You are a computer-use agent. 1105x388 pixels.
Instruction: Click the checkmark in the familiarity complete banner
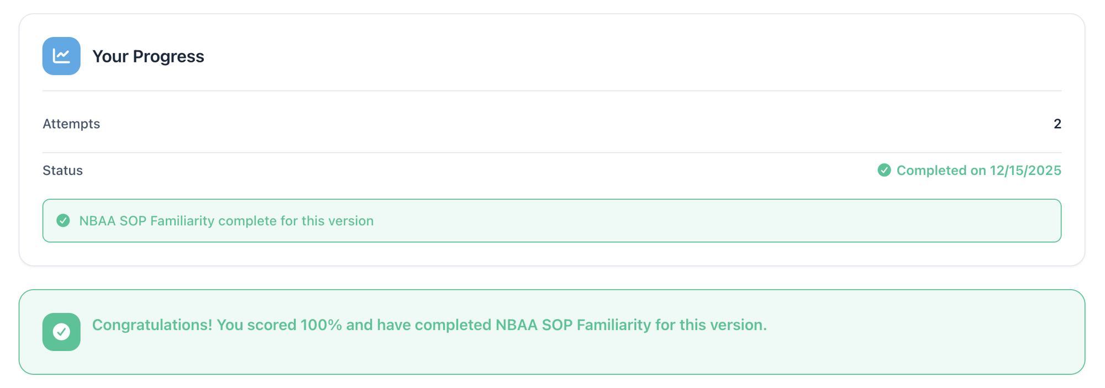(x=64, y=221)
